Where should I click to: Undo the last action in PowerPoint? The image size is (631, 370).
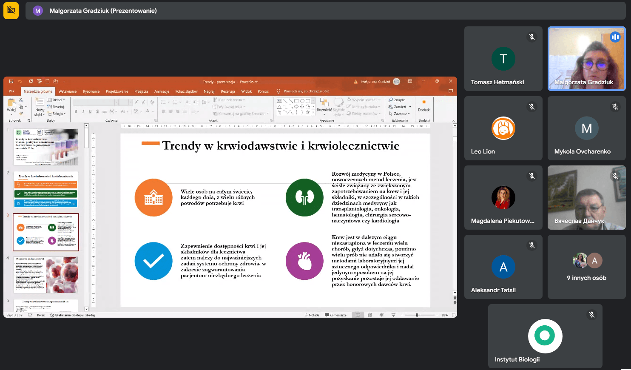(20, 81)
